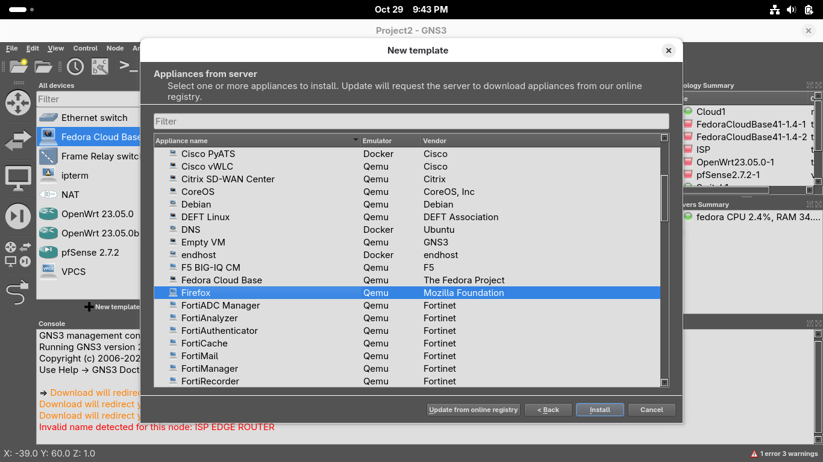Browse all routers in device sidebar

coord(18,102)
